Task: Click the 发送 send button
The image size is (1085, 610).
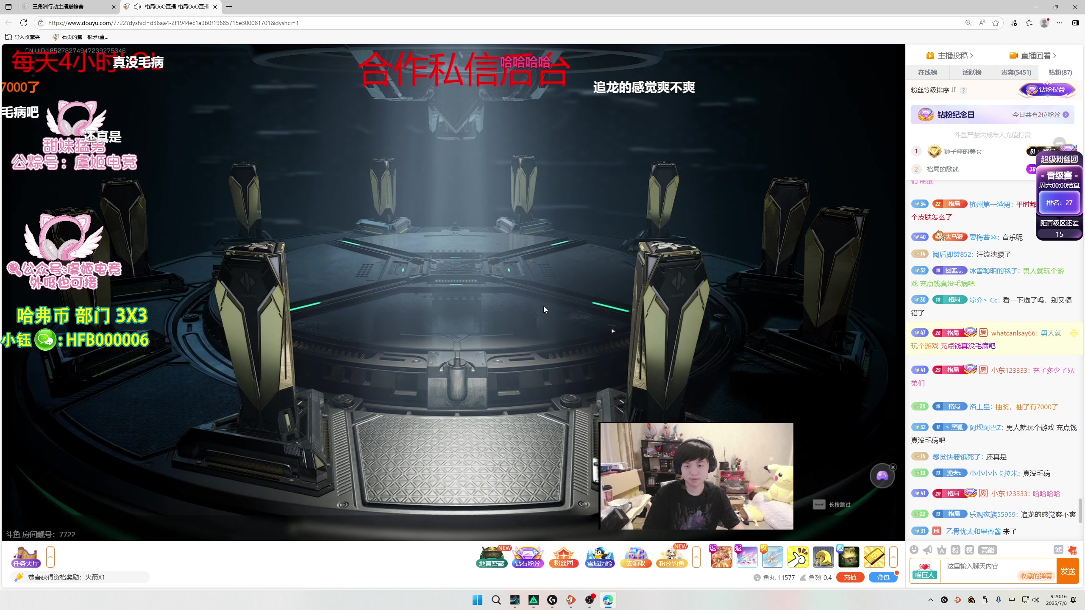Action: tap(1068, 571)
